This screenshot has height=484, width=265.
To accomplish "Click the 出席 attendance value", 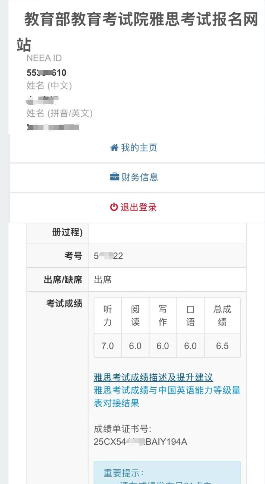I will (x=103, y=280).
